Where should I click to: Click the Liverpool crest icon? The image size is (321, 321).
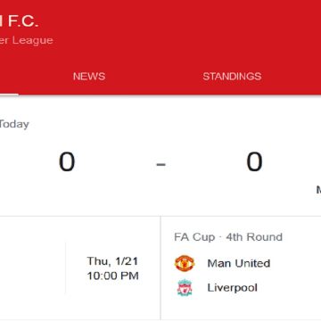pos(185,287)
